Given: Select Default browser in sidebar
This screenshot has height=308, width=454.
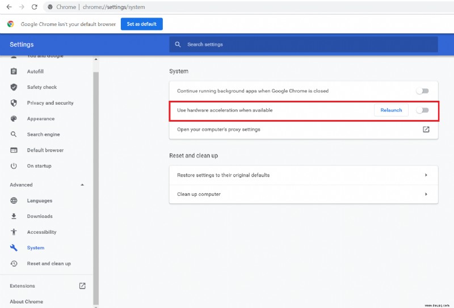Looking at the screenshot, I should tap(47, 150).
